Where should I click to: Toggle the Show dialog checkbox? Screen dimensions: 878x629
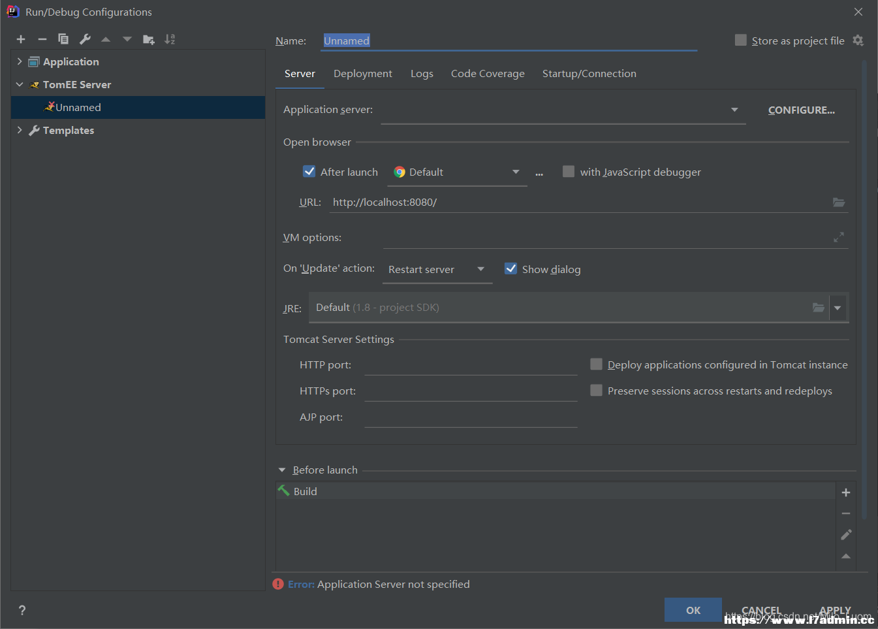tap(511, 269)
